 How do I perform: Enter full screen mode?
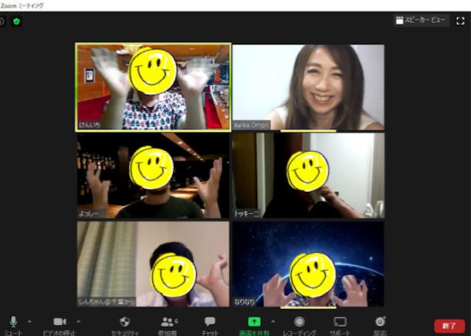tap(460, 21)
